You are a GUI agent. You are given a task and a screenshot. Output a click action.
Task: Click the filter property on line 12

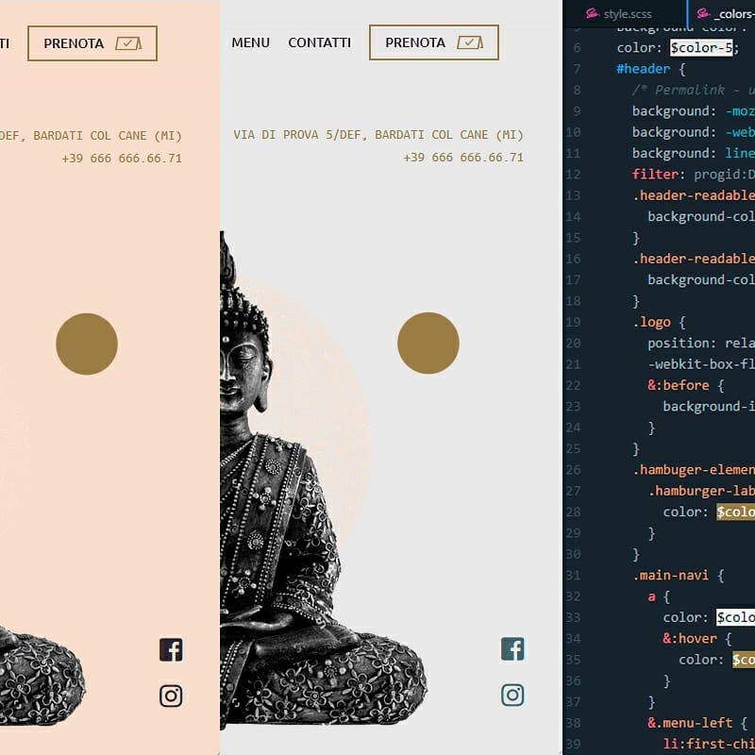[x=655, y=175]
